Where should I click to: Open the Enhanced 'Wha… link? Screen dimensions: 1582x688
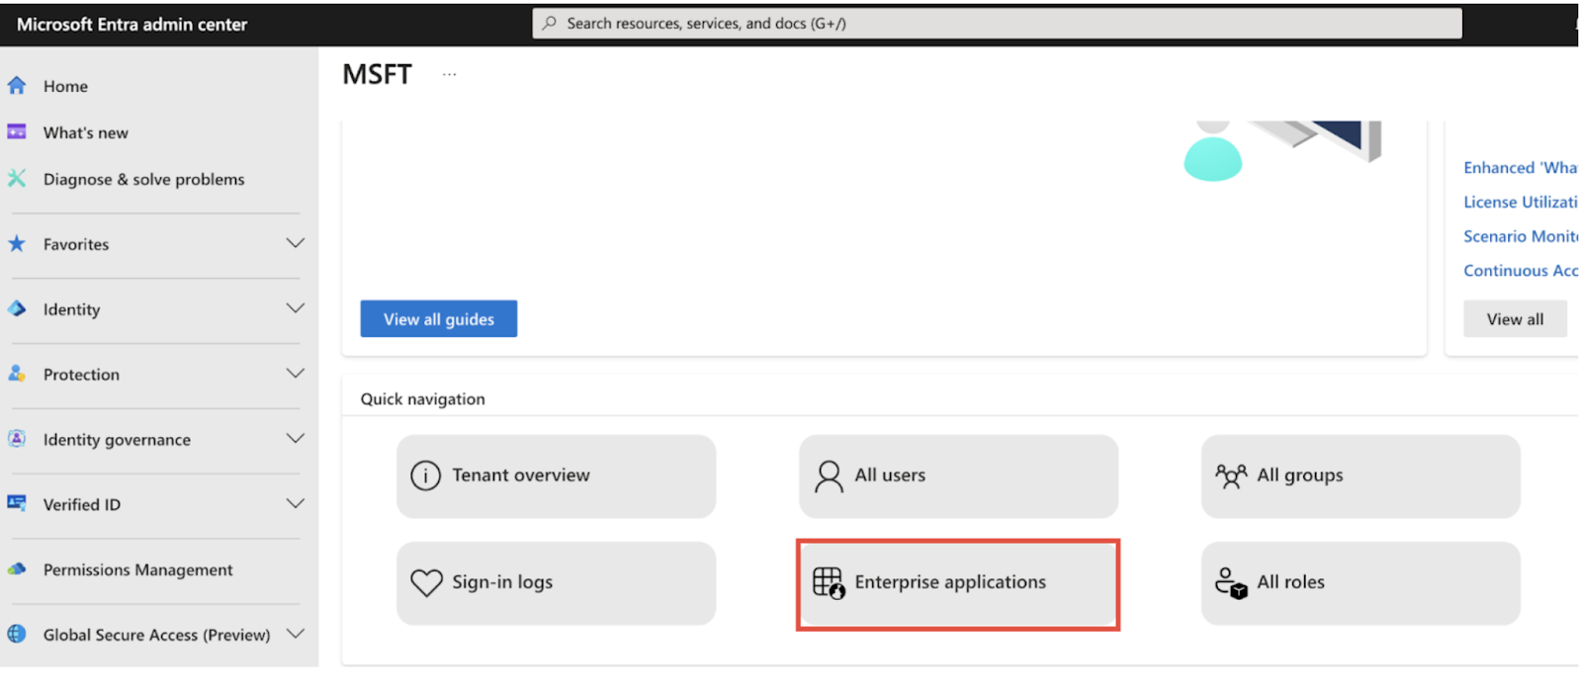pyautogui.click(x=1521, y=167)
